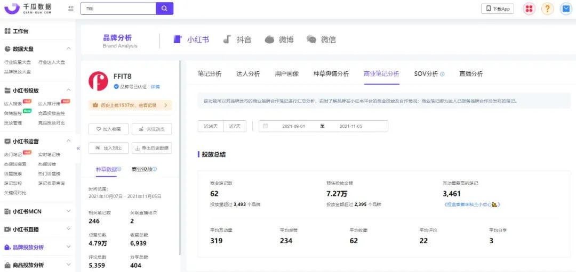Click the 品牌投放分析 icon in sidebar
Image resolution: width=576 pixels, height=272 pixels.
(x=7, y=248)
